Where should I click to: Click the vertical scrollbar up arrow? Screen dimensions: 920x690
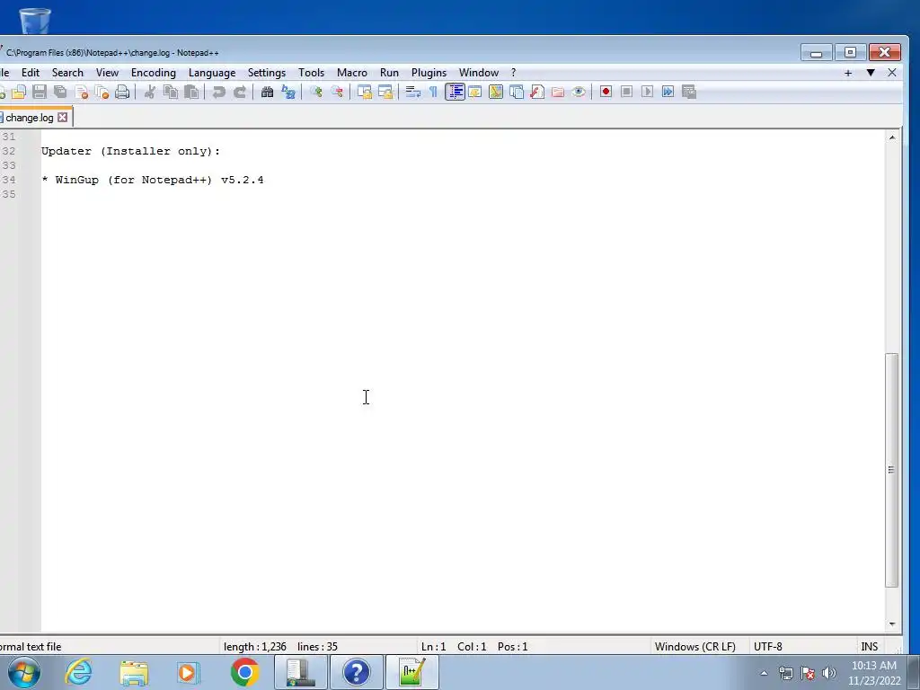[x=892, y=137]
